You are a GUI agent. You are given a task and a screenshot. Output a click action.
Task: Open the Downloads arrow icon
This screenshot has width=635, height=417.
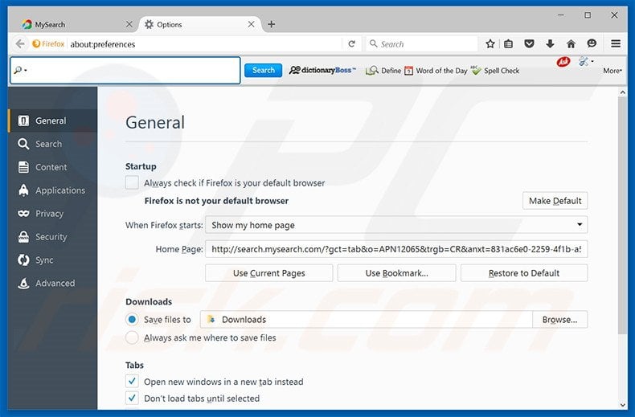(x=550, y=43)
